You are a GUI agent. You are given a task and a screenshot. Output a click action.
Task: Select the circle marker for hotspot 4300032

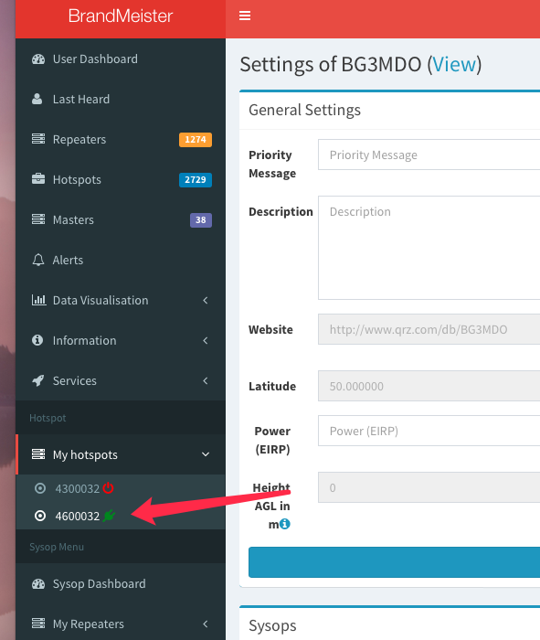point(40,488)
